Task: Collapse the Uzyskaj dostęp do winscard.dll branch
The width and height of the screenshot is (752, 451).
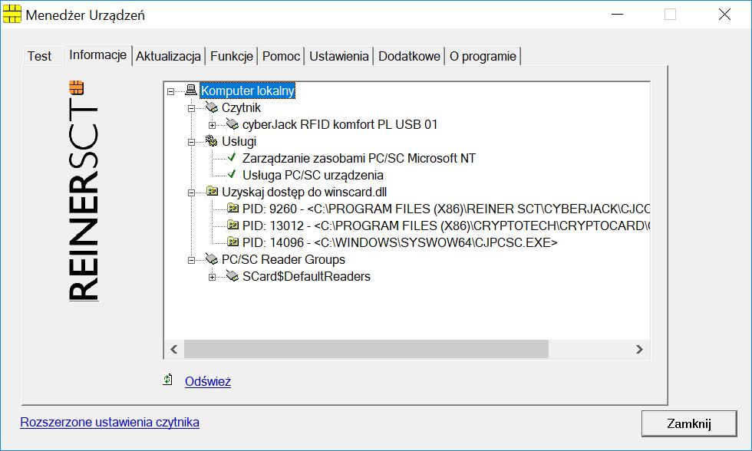Action: click(x=191, y=193)
